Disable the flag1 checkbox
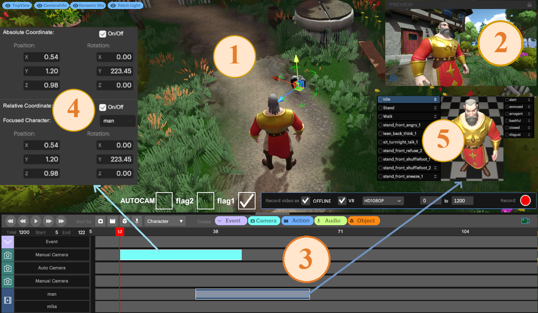538x313 pixels. tap(247, 201)
